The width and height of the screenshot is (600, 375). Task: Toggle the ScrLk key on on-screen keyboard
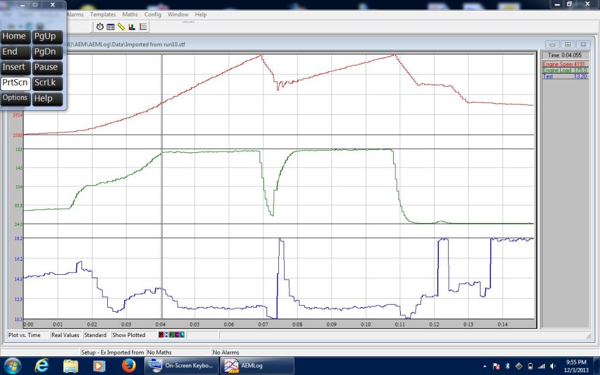click(x=47, y=83)
